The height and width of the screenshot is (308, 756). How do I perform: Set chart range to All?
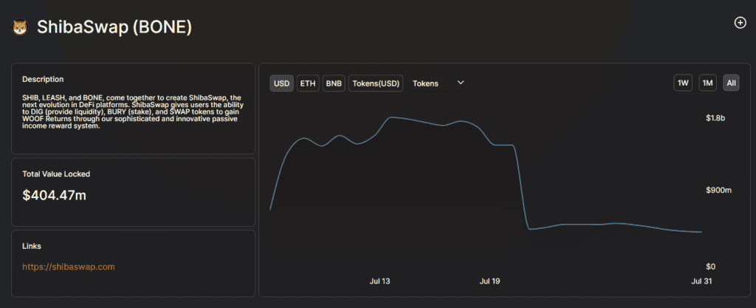(731, 83)
